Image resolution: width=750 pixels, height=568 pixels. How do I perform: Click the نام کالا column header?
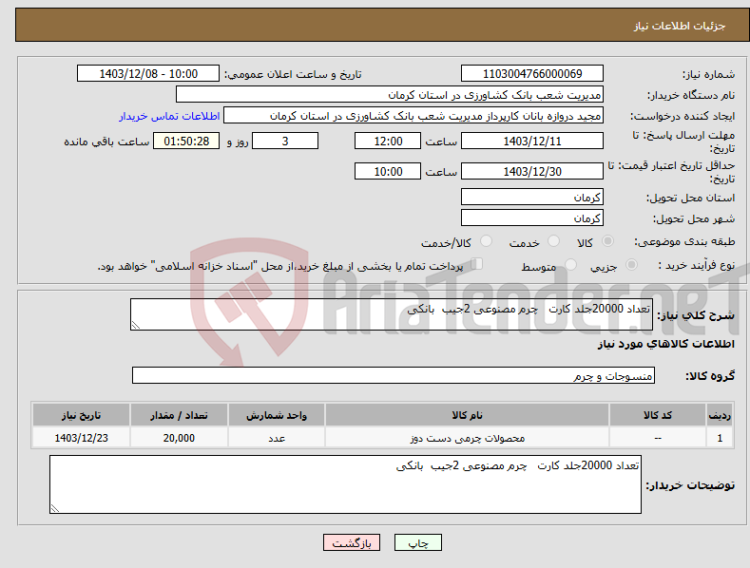tap(467, 415)
